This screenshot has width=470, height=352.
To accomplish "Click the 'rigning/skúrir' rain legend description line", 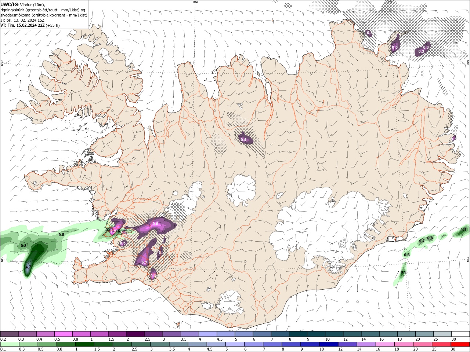I will click(43, 10).
